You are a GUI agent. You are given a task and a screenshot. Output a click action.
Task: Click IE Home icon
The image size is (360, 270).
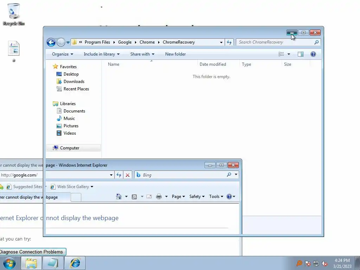click(119, 197)
